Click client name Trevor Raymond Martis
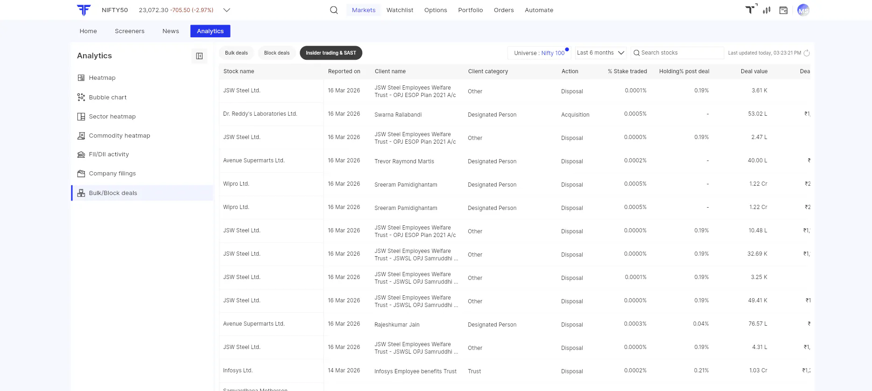This screenshot has height=391, width=872. [x=404, y=161]
